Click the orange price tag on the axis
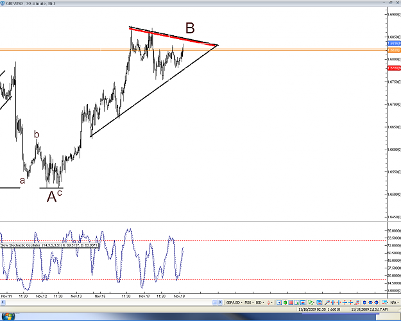401x321 pixels. click(x=394, y=50)
